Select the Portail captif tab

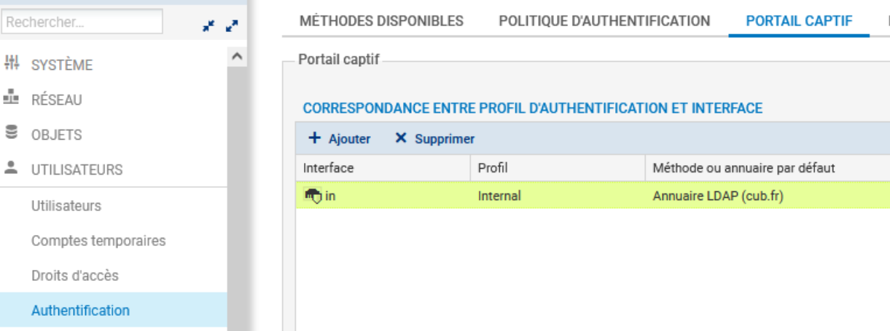pos(799,21)
